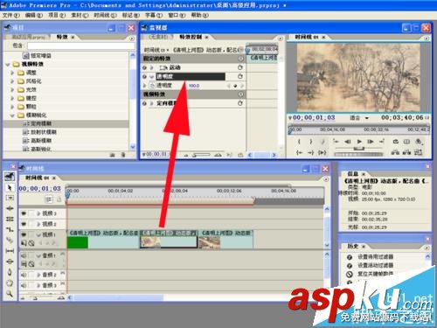Select the Selection arrow tool

click(10, 187)
